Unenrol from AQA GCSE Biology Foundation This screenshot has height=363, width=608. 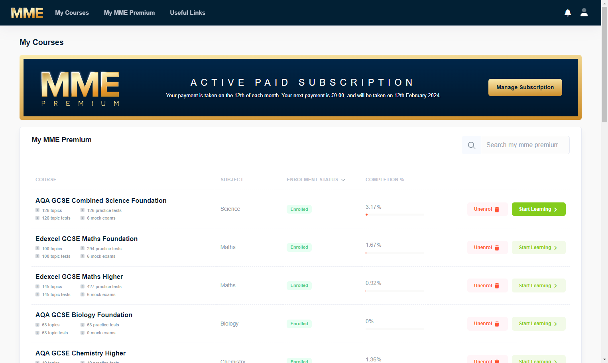click(x=487, y=324)
